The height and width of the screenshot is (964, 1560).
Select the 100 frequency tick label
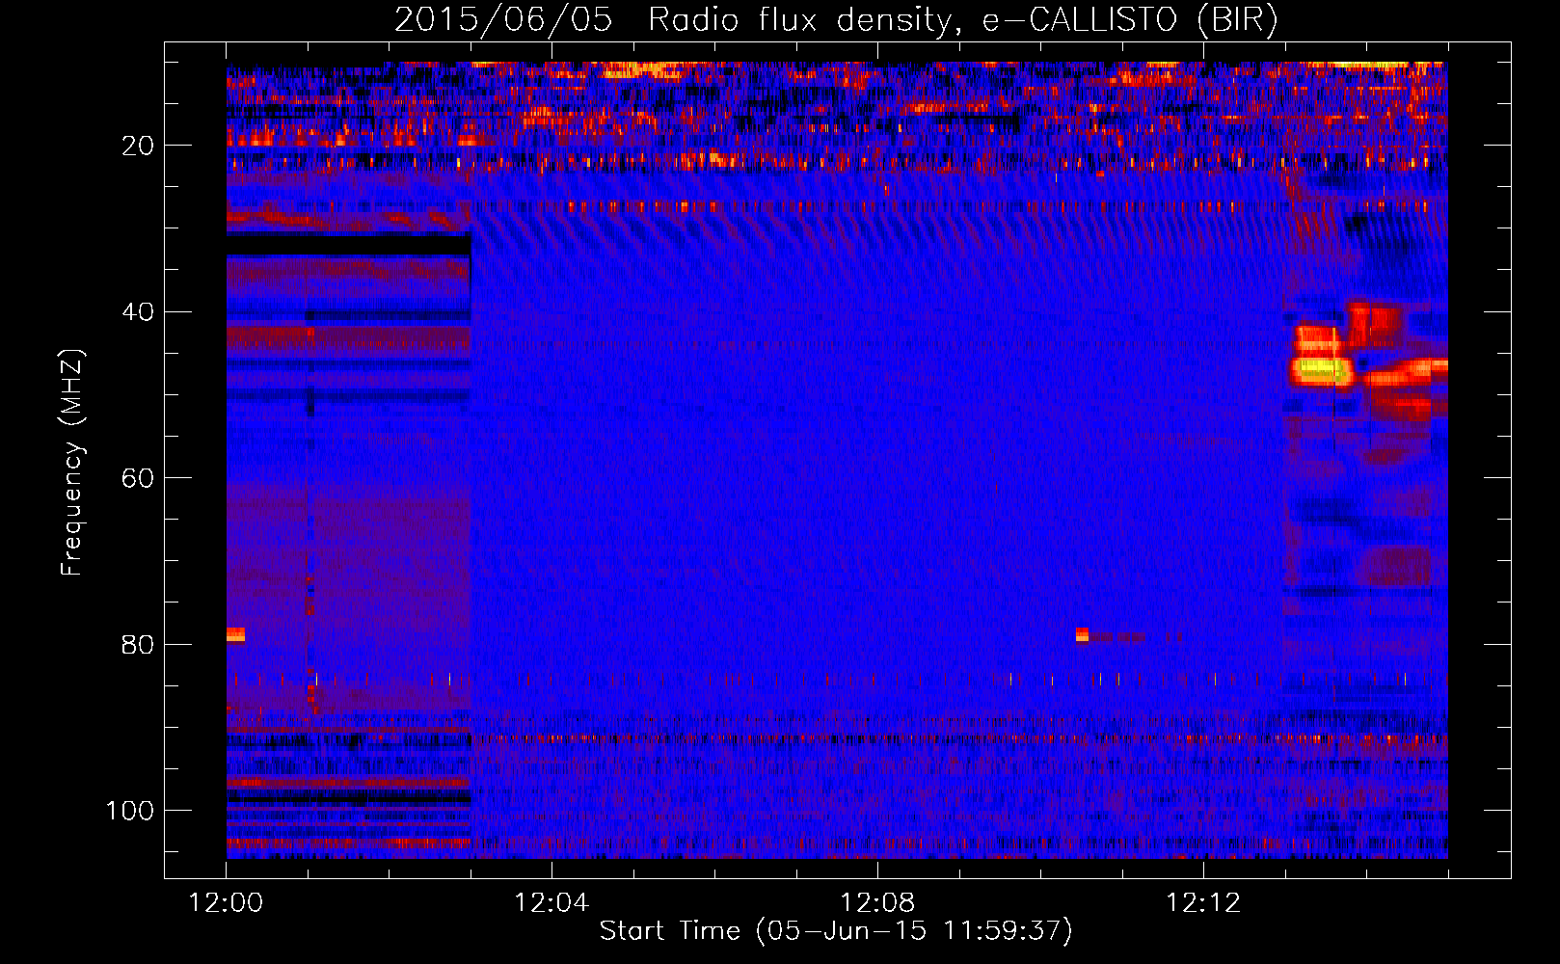coord(130,811)
